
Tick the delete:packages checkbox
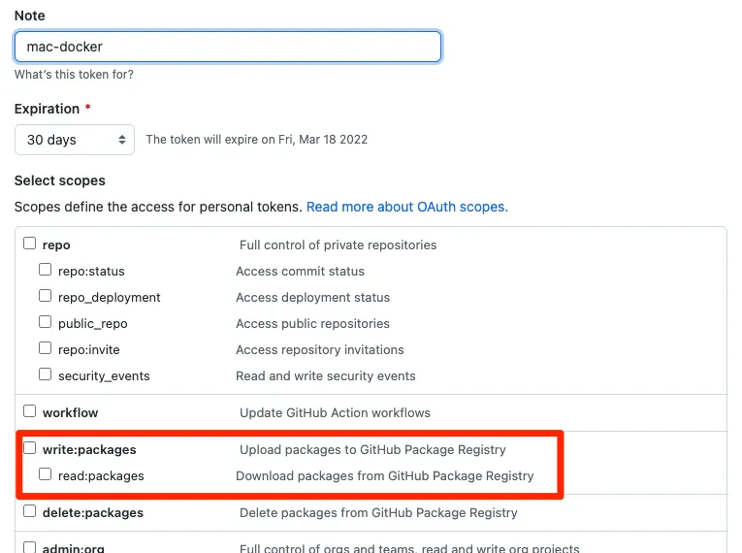pyautogui.click(x=30, y=512)
